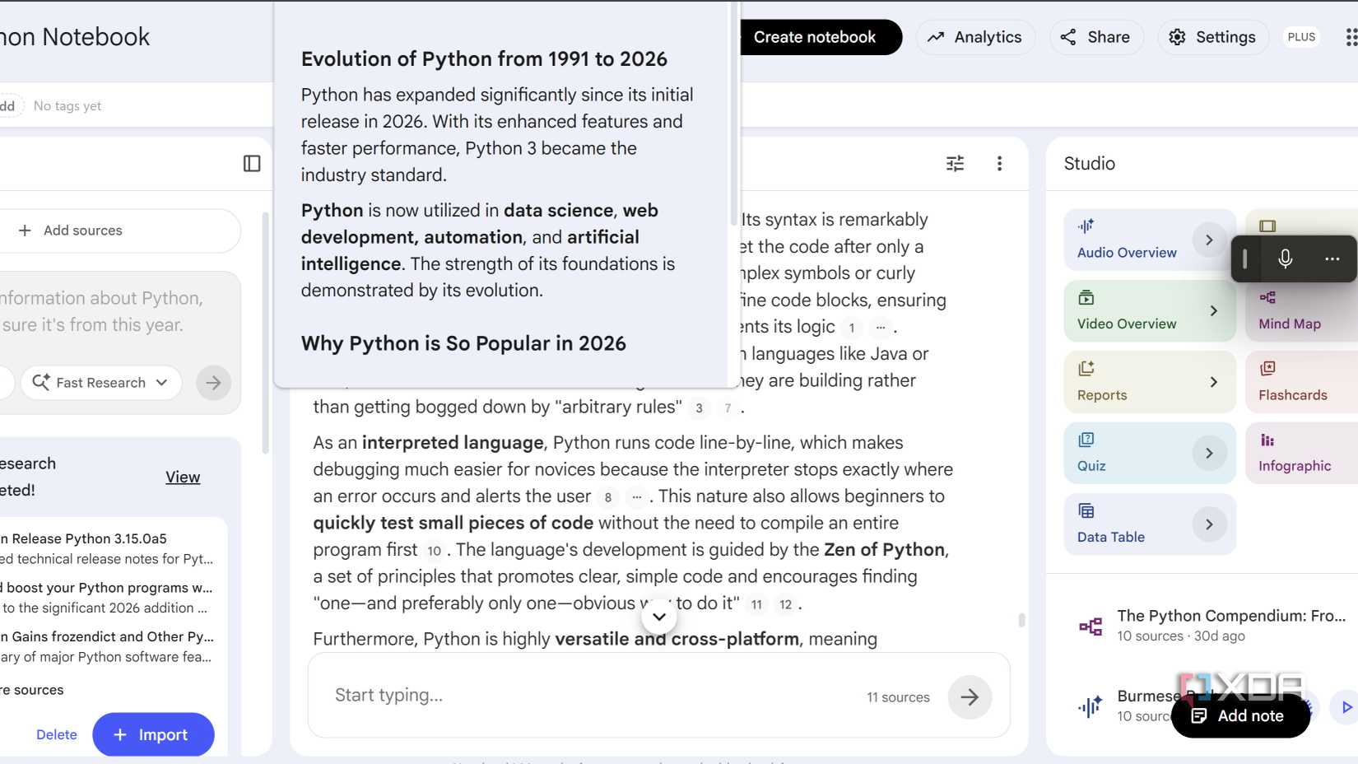The height and width of the screenshot is (764, 1358).
Task: Open citation number 12 in the chat
Action: (785, 604)
